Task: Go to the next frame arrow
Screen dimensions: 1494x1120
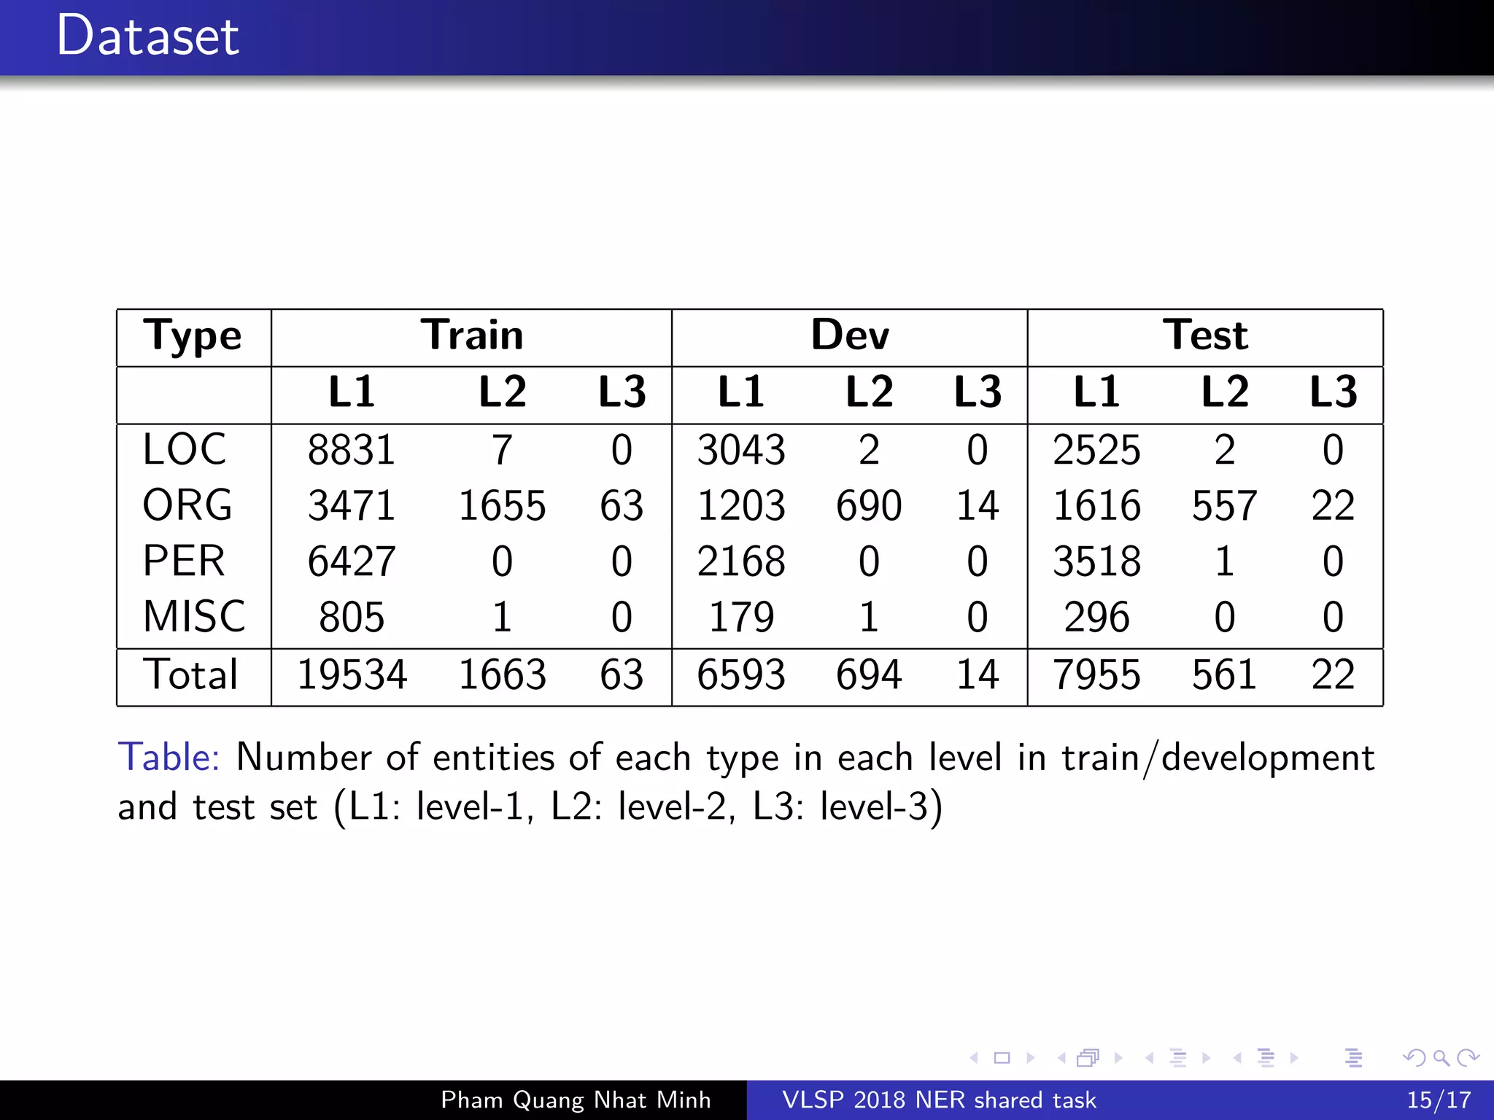Action: 1118,1058
